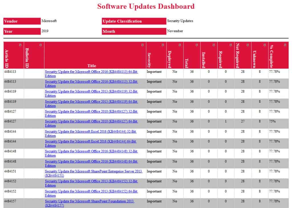
Task: Open Office 2013 KB4484119 32-Bit update link
Action: pos(91,94)
